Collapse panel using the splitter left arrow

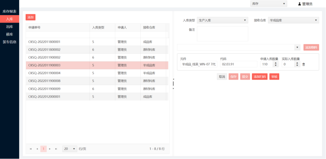[173, 79]
